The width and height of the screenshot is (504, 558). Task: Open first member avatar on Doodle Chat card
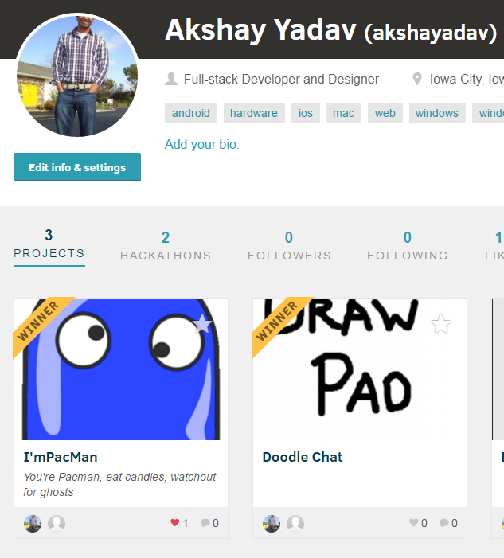click(272, 523)
